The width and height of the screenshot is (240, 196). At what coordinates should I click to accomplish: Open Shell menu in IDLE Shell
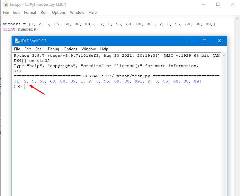click(x=39, y=49)
